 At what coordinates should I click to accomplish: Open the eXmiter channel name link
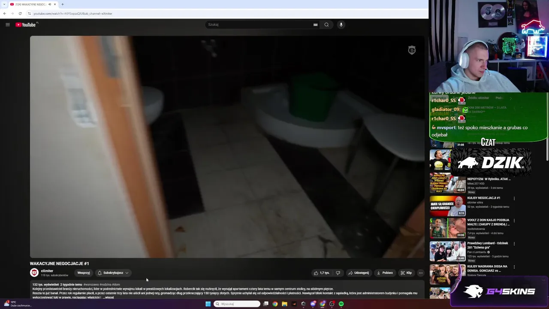pos(47,271)
